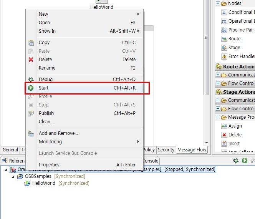Viewport: 255px width, 219px height.
Task: Click the Copy icon in context menu
Action: pos(31,43)
